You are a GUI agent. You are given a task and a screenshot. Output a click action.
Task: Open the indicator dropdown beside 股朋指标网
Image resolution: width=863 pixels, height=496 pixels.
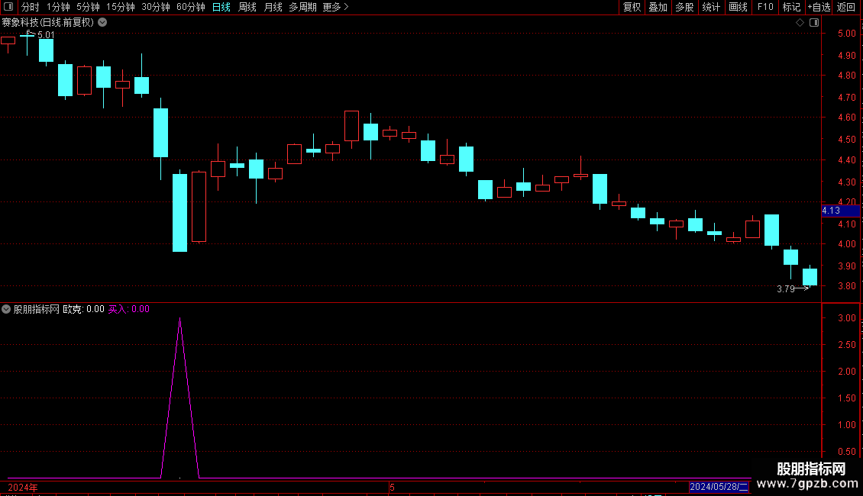click(x=6, y=309)
